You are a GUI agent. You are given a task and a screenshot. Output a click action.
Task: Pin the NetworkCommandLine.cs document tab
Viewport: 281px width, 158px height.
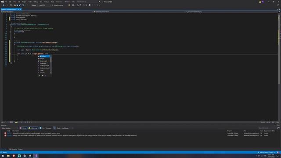[x=18, y=9]
